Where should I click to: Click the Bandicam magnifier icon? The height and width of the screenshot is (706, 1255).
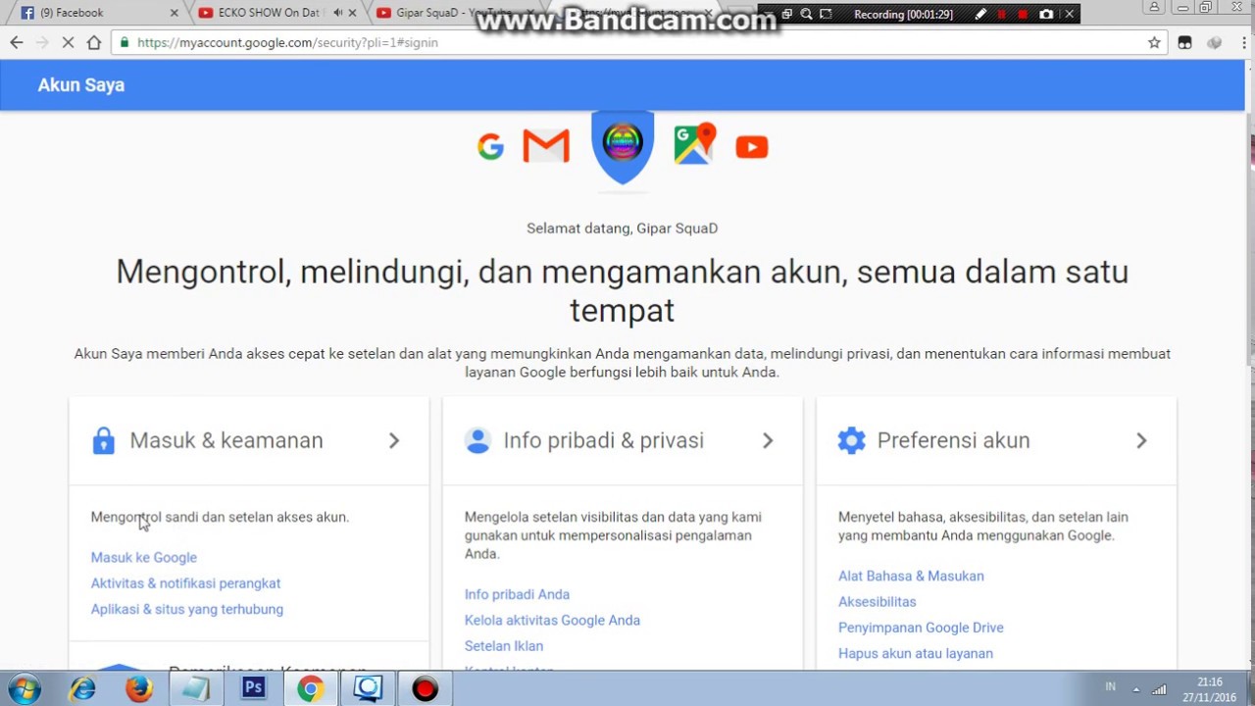pyautogui.click(x=806, y=14)
